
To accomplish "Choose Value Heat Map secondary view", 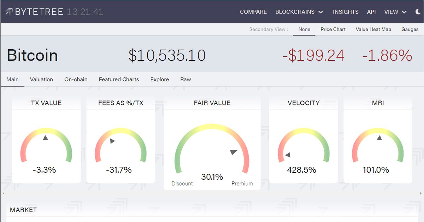I will coord(373,29).
